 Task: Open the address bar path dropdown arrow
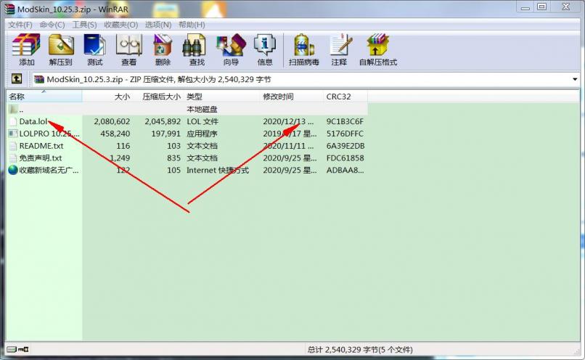575,79
